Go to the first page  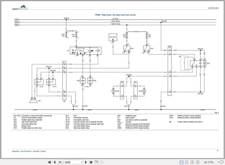point(49,162)
